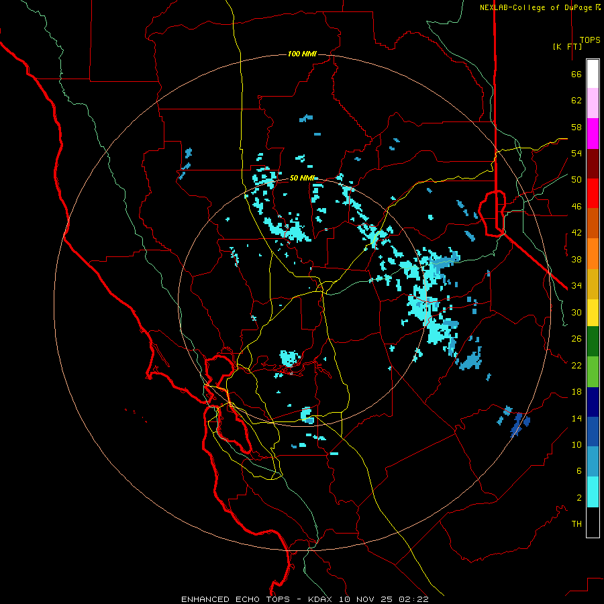Select the bright red legend swatch
The height and width of the screenshot is (604, 604).
593,193
